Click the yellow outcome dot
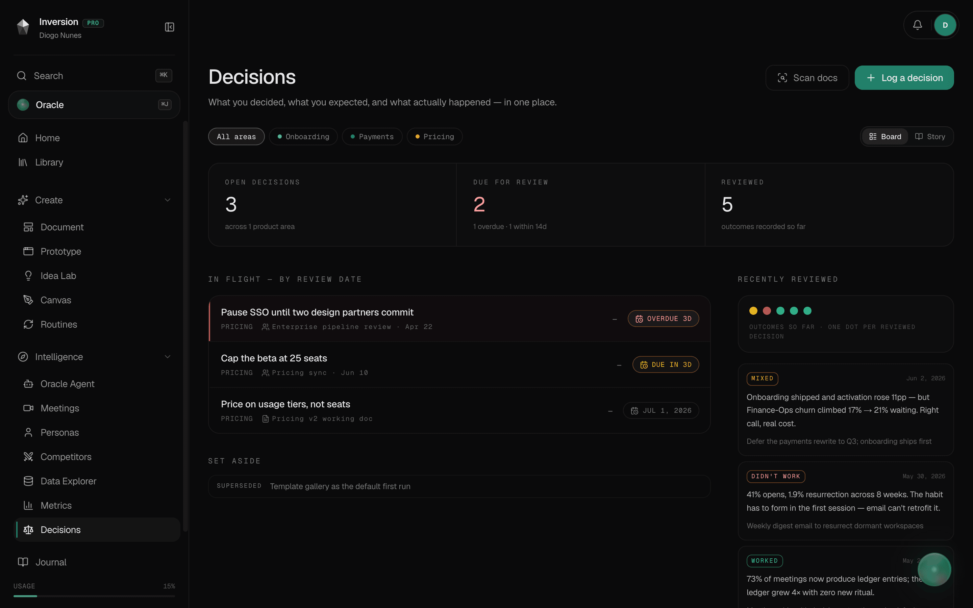 click(753, 311)
